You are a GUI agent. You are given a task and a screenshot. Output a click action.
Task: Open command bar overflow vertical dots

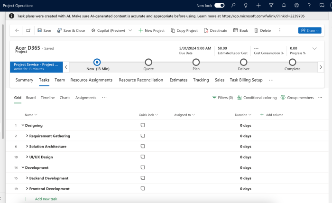(x=280, y=30)
